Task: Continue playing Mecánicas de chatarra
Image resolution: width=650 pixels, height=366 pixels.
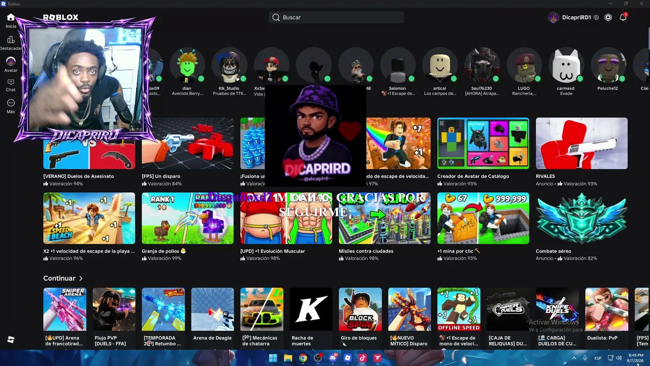Action: [x=262, y=317]
